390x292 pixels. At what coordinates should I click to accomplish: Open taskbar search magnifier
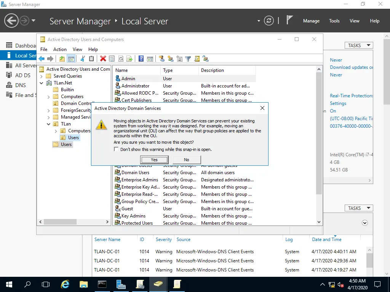tap(27, 284)
